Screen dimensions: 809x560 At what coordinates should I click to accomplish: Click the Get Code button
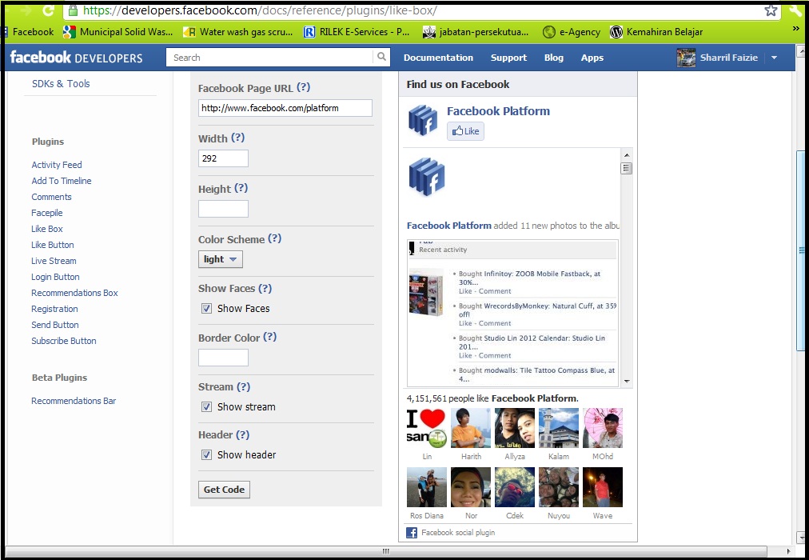(x=224, y=490)
